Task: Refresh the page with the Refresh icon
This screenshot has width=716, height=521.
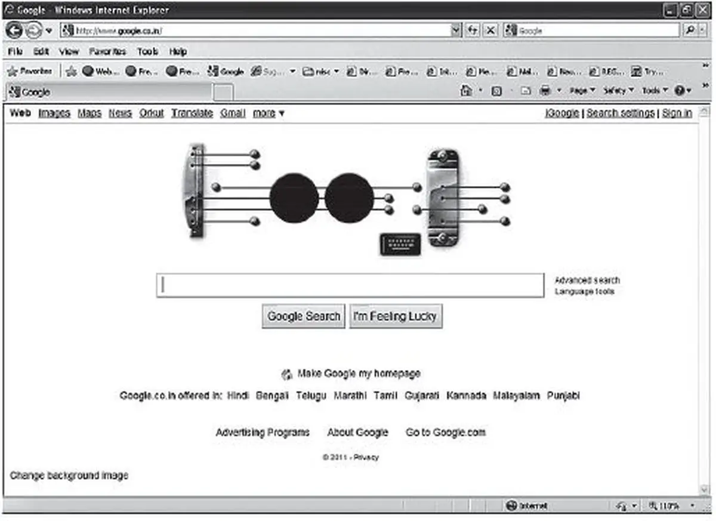Action: click(473, 30)
